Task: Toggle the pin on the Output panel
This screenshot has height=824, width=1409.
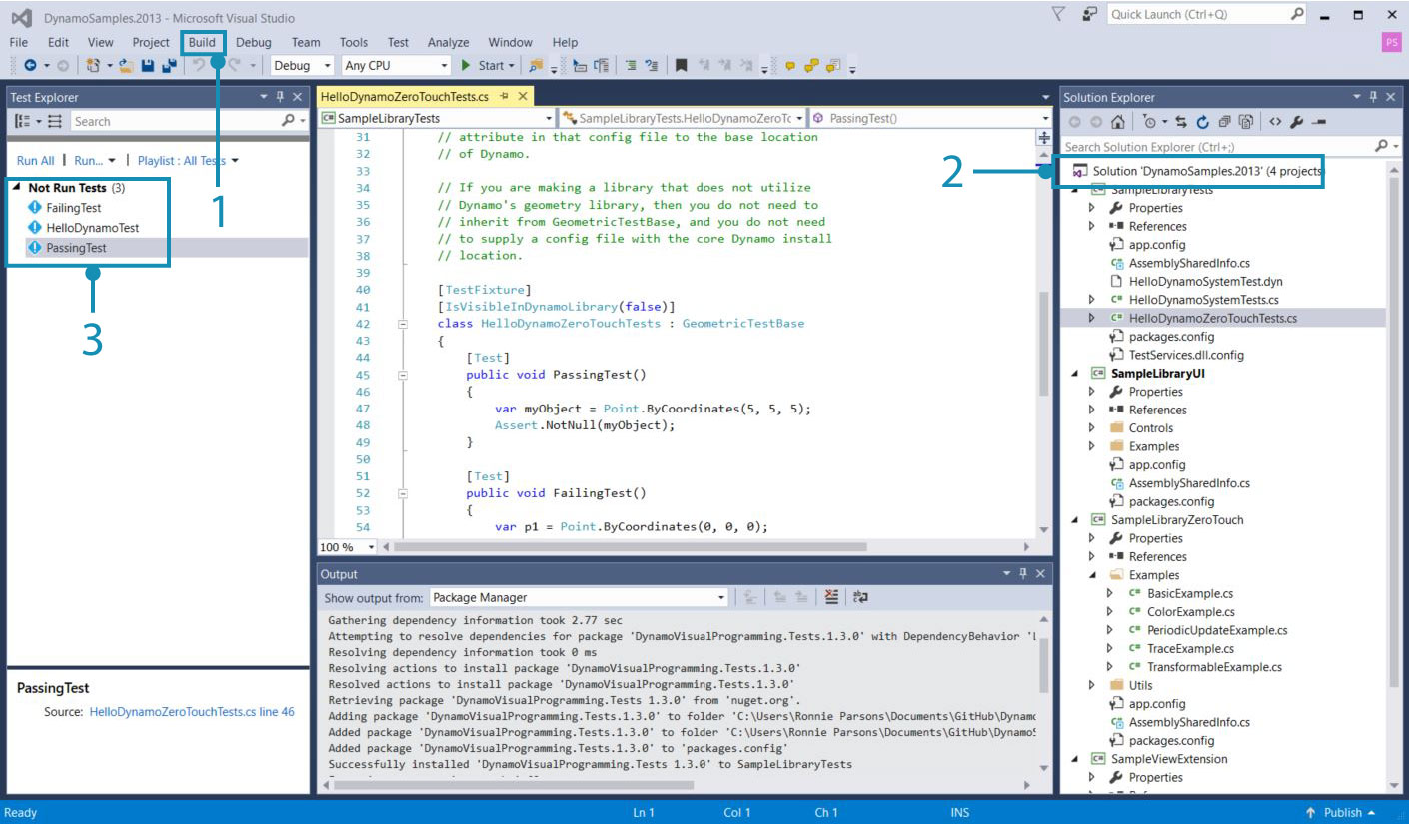Action: coord(1022,574)
